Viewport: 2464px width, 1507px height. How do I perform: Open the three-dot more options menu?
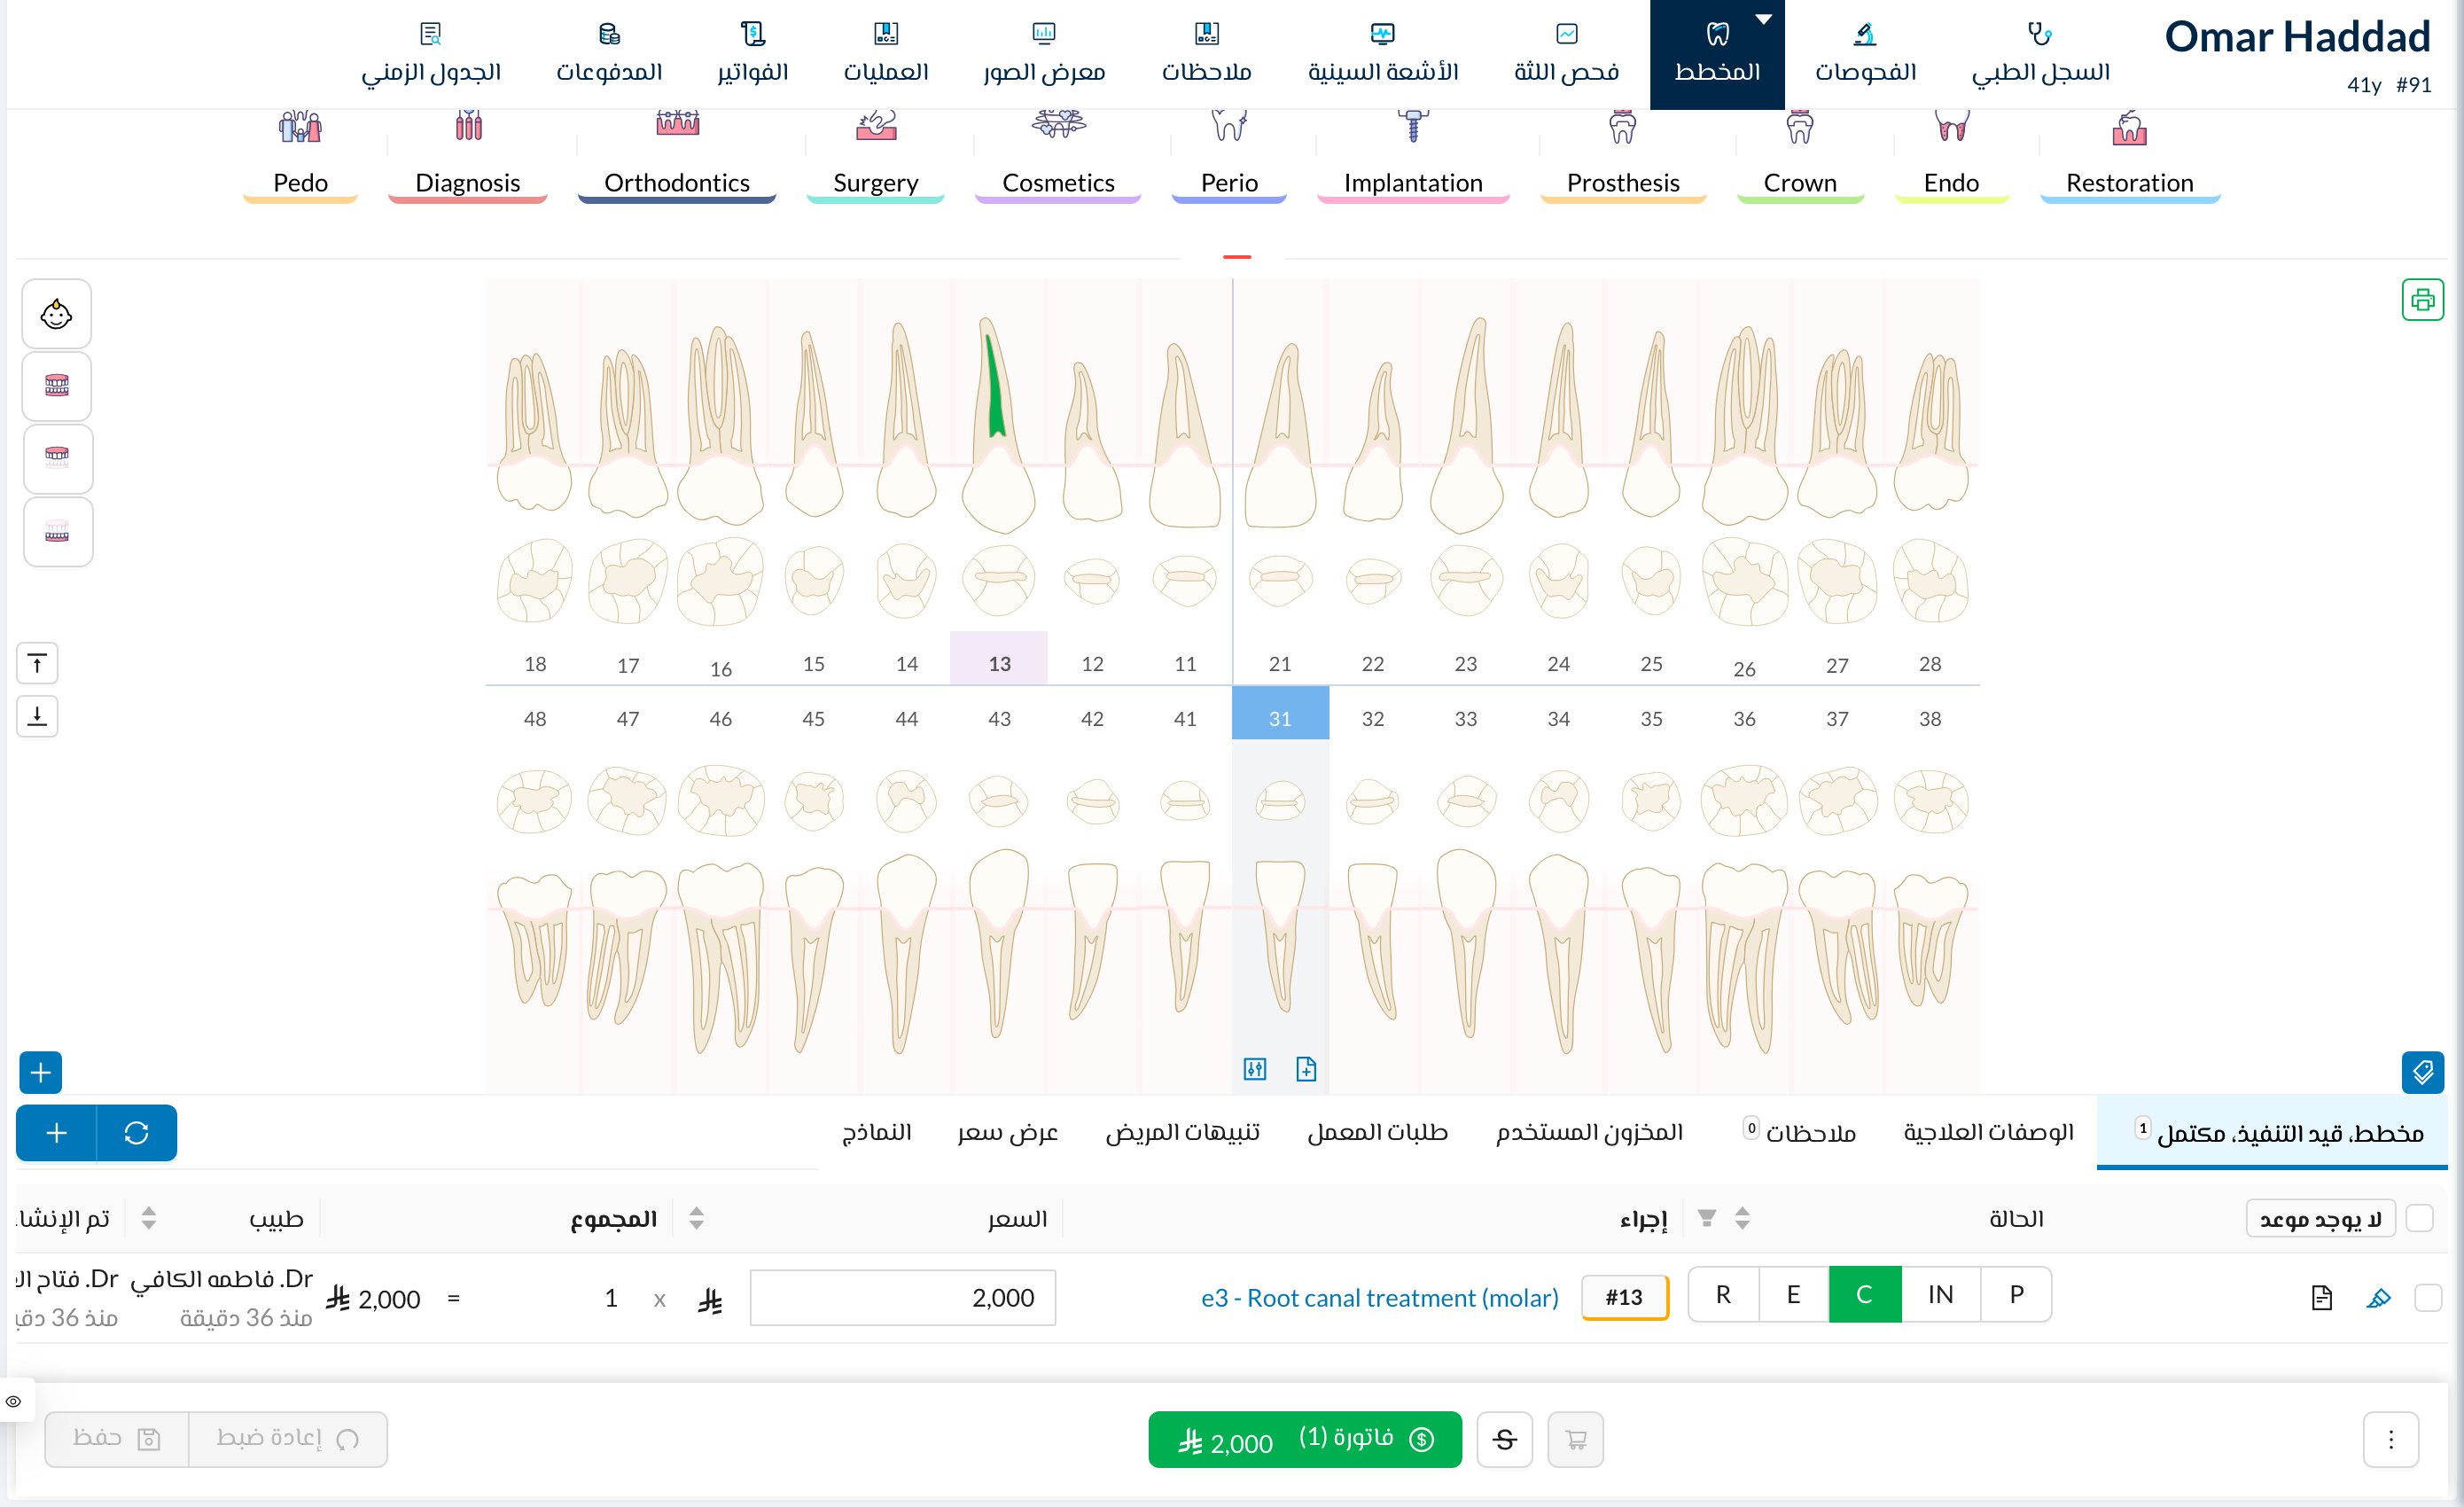tap(2391, 1439)
